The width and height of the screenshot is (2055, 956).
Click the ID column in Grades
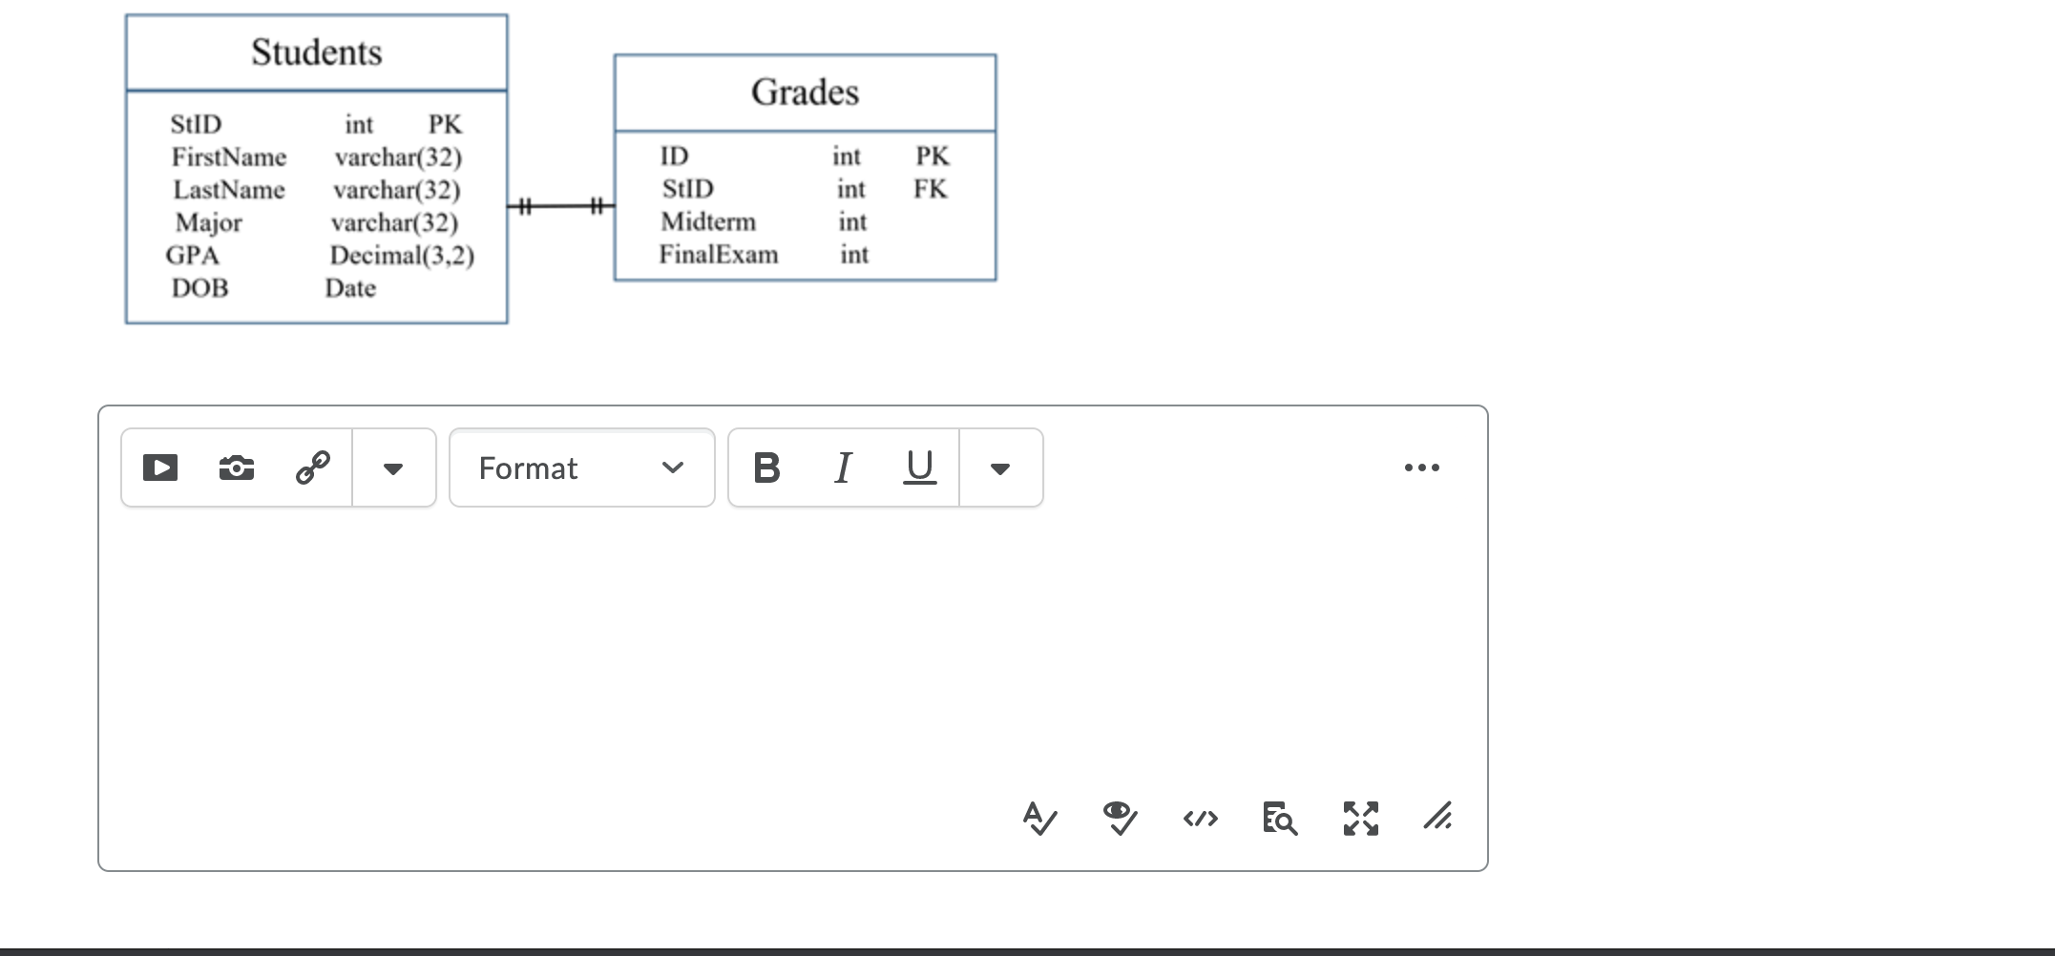[674, 156]
